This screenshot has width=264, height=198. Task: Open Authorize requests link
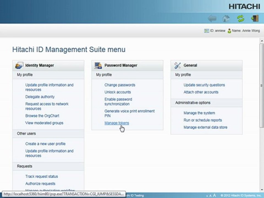[40, 183]
